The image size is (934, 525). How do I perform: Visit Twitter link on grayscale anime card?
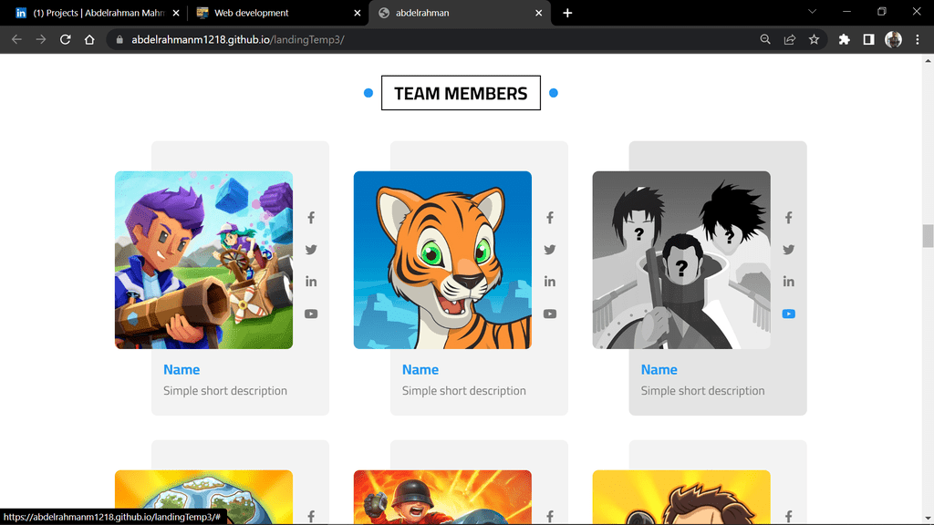coord(789,250)
